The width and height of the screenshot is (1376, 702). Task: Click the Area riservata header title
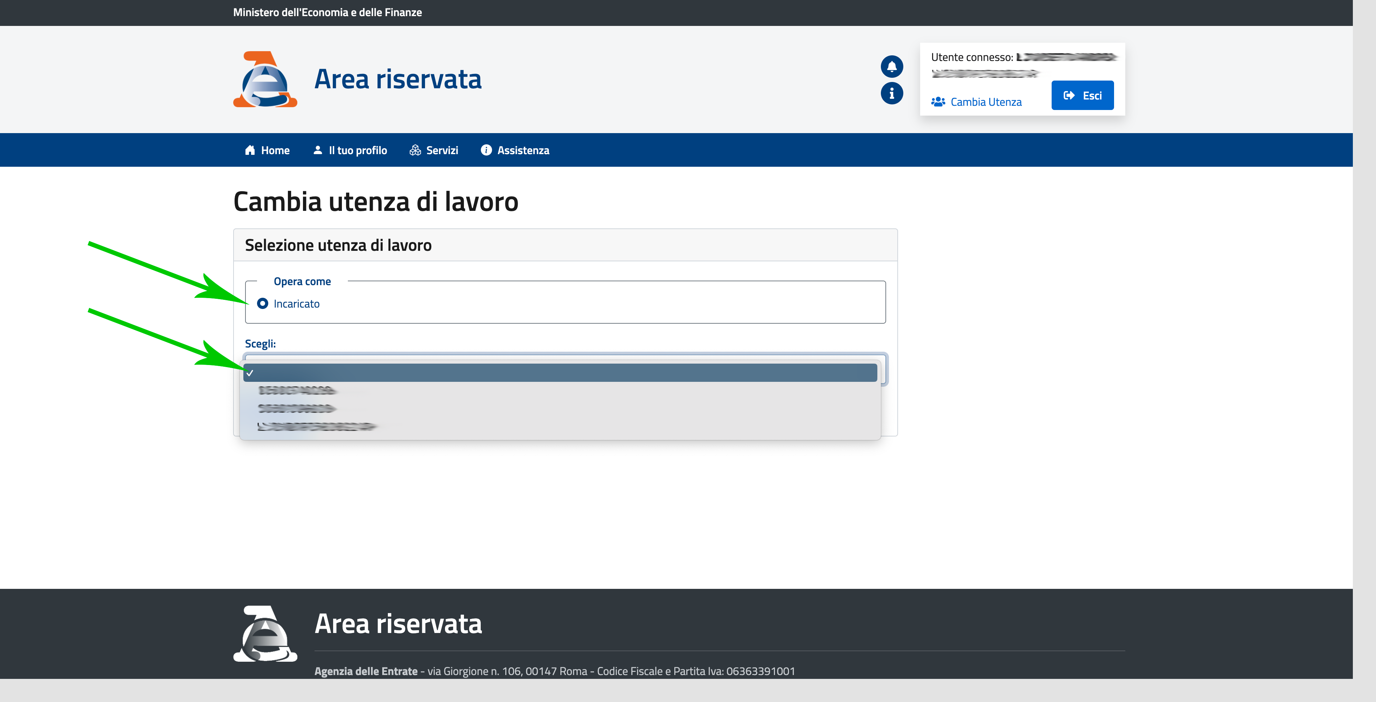pos(398,80)
